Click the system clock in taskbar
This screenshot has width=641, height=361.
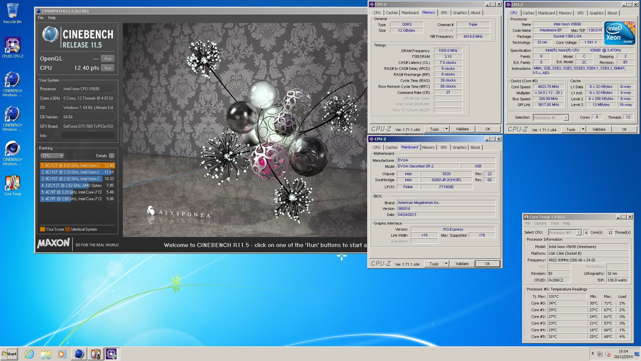(623, 354)
